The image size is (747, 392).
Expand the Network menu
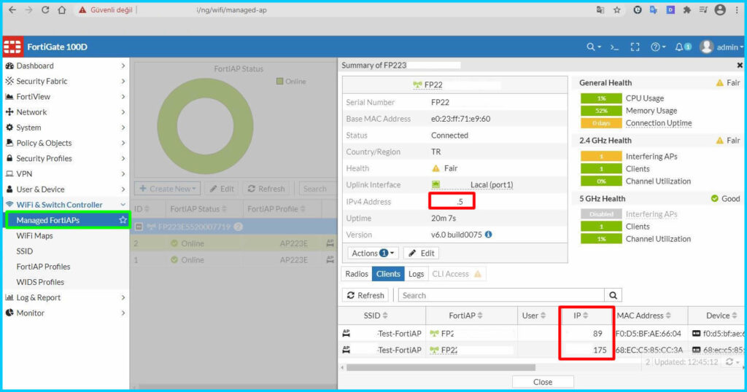[x=65, y=111]
